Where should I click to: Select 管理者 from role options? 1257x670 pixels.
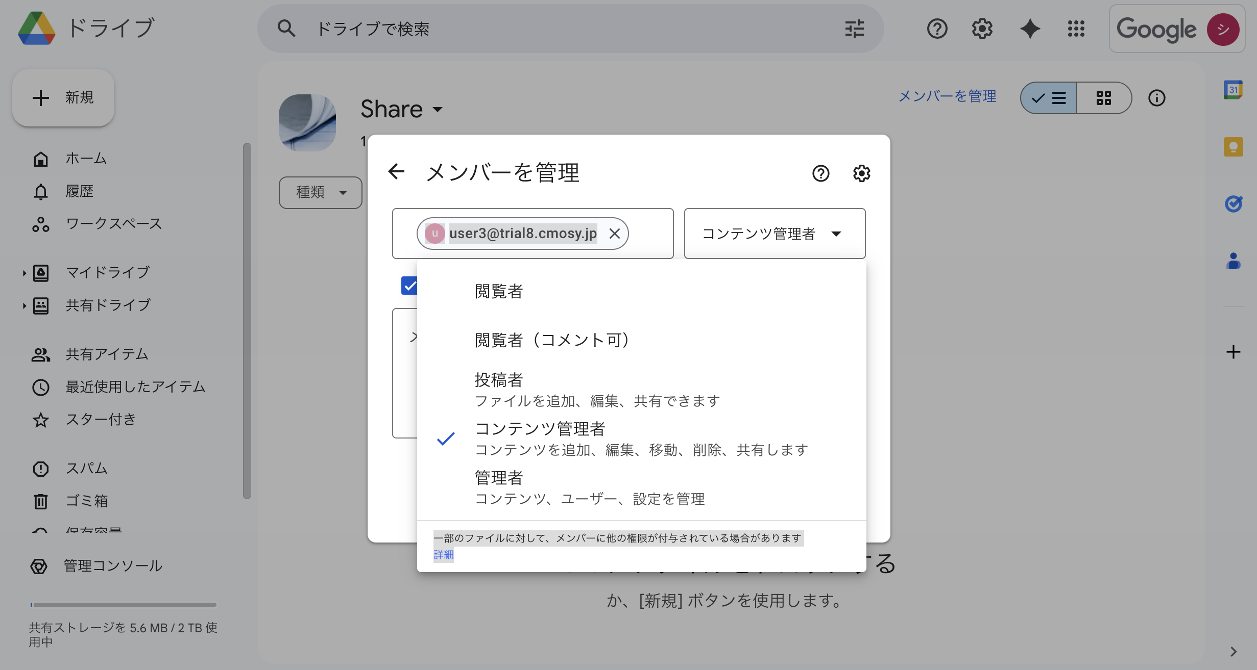(498, 478)
